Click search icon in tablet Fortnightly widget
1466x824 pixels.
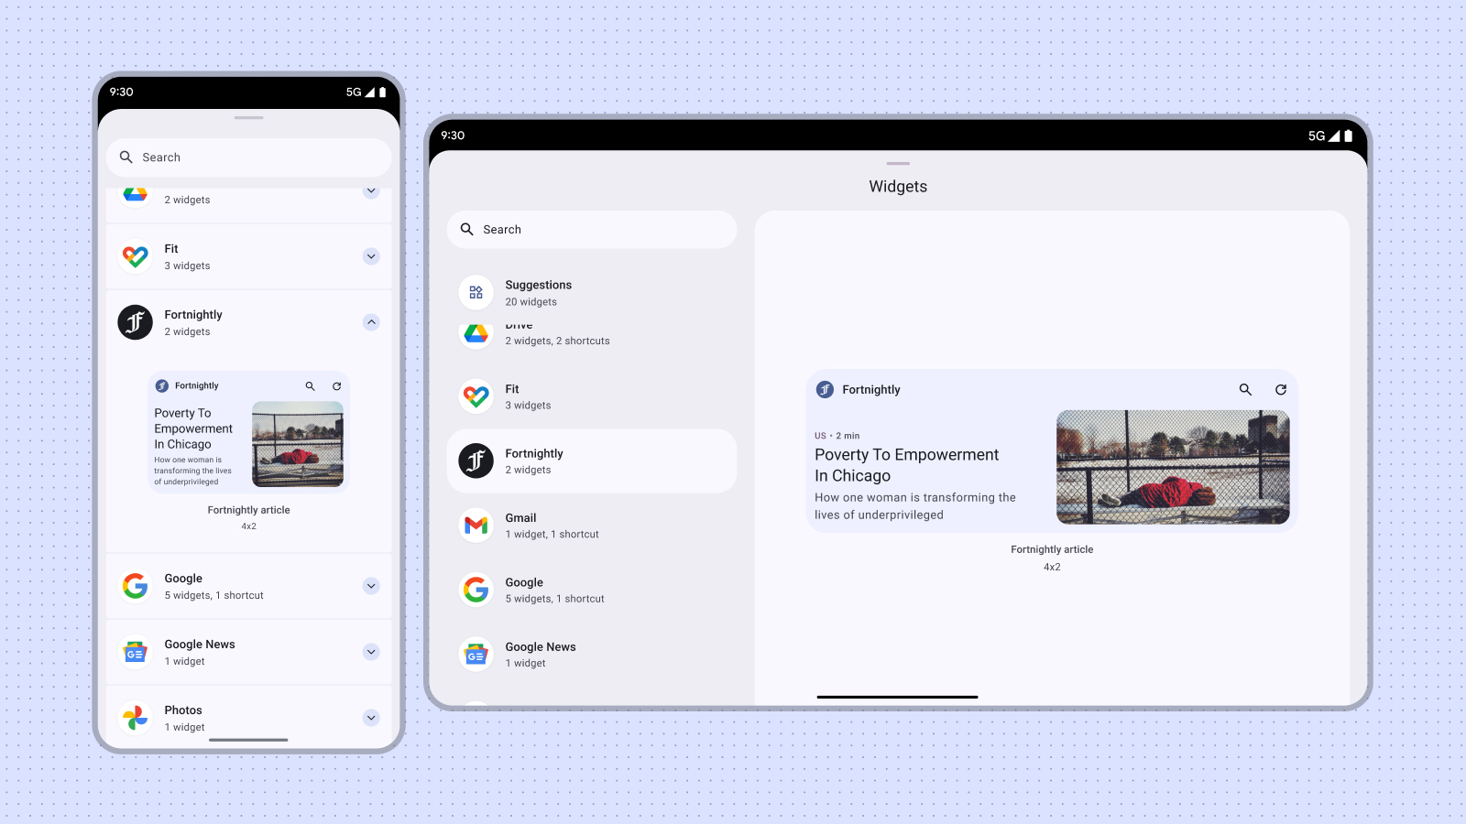point(1245,389)
